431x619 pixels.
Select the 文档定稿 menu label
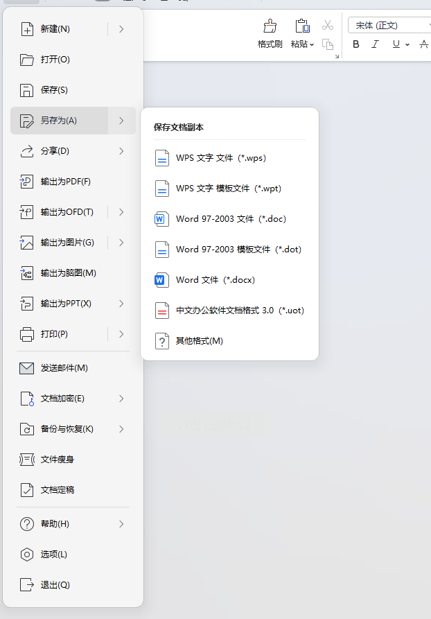pos(58,490)
